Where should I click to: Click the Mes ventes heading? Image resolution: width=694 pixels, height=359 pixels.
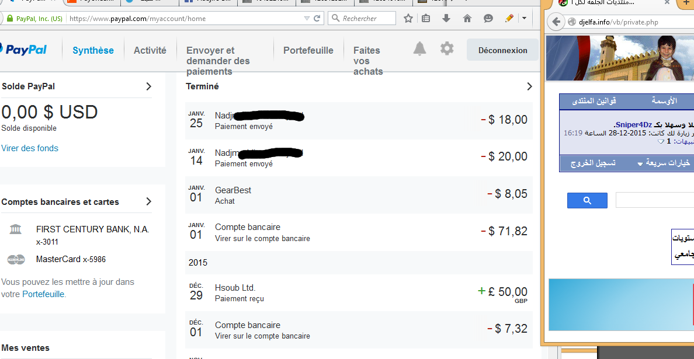[x=26, y=348]
